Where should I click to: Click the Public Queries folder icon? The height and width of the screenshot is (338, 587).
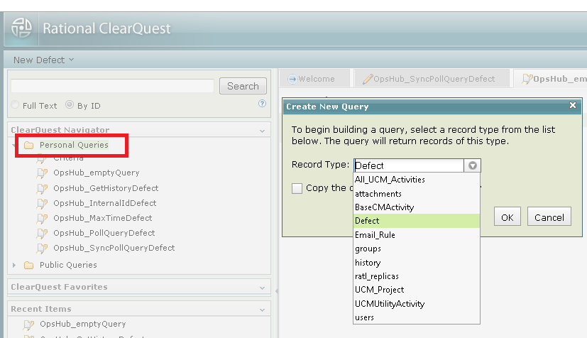[28, 265]
